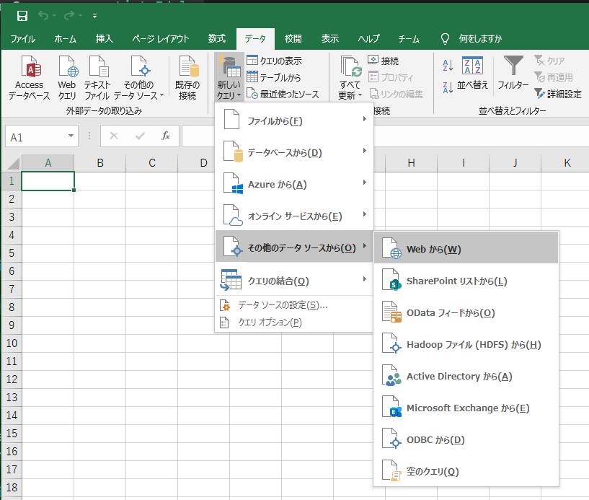The image size is (589, 500).
Task: Open その他のデータ ソース ribbon dropdown
Action: tap(139, 78)
